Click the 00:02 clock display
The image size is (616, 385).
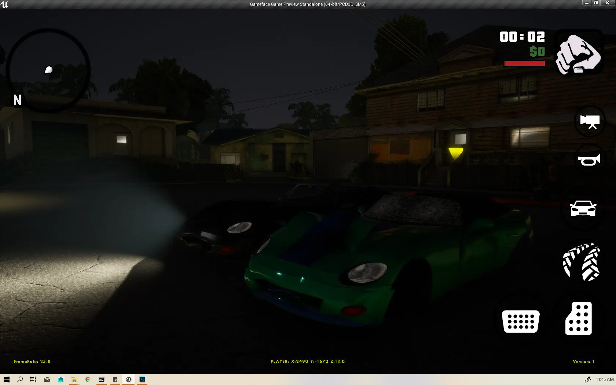point(522,37)
